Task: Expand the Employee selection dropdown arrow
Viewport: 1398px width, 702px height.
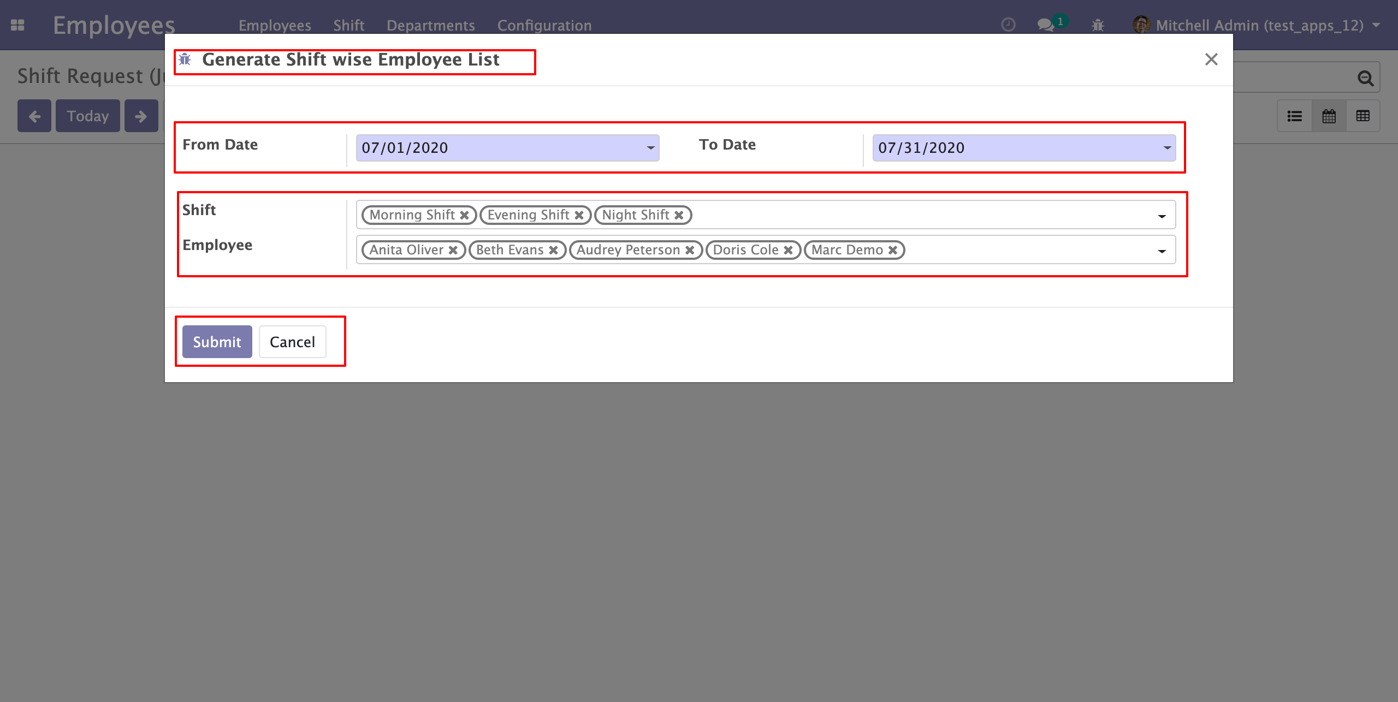Action: (x=1162, y=252)
